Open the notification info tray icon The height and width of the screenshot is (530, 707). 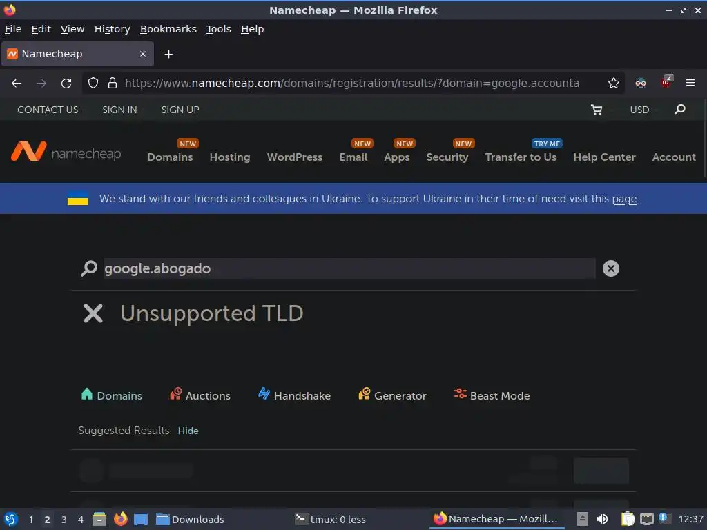click(664, 518)
